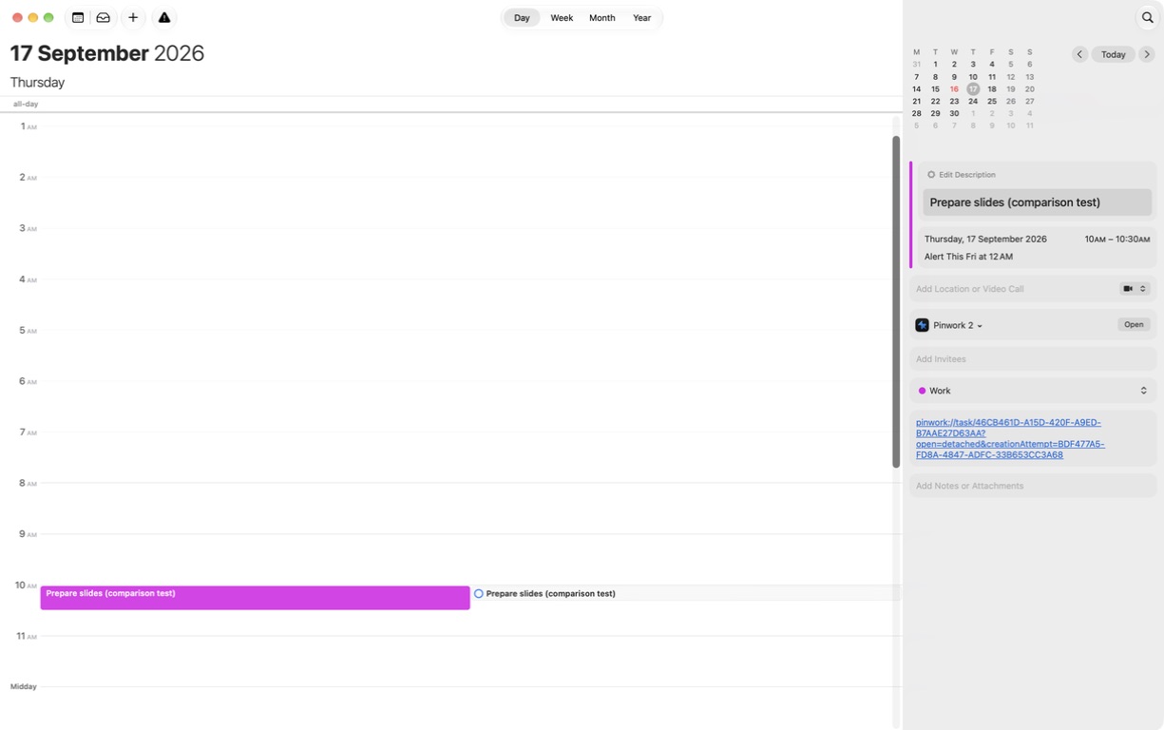Select 31 in the mini calendar
The height and width of the screenshot is (730, 1164).
coord(916,65)
